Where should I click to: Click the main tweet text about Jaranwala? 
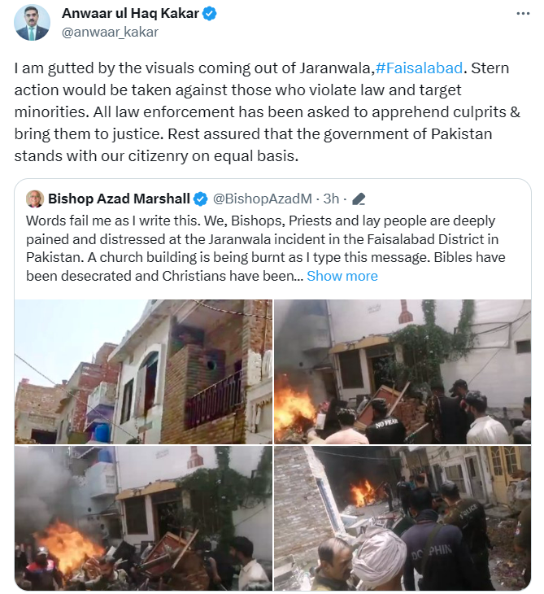(268, 112)
